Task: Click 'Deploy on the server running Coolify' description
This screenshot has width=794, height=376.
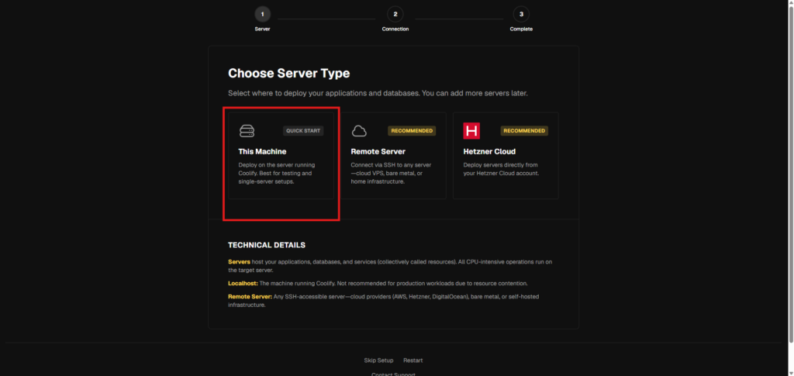Action: point(277,173)
